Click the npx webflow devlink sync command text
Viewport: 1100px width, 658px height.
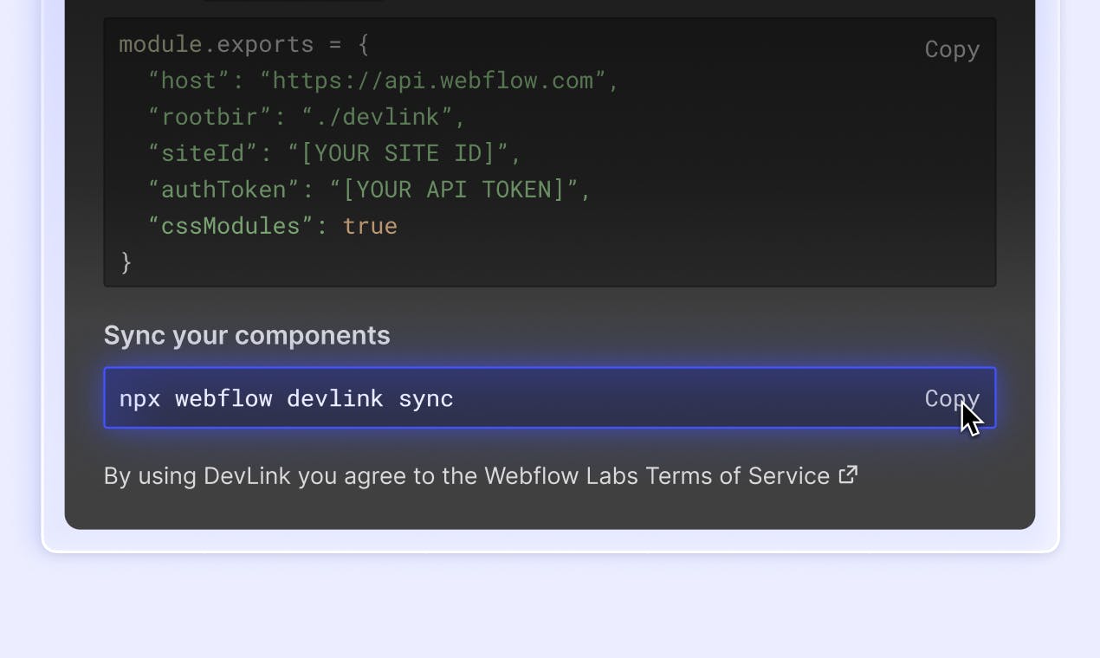286,398
